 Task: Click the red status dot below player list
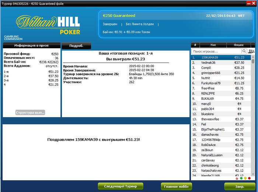(249, 178)
